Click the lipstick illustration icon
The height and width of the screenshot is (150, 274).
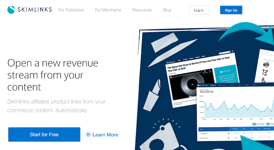click(x=152, y=96)
